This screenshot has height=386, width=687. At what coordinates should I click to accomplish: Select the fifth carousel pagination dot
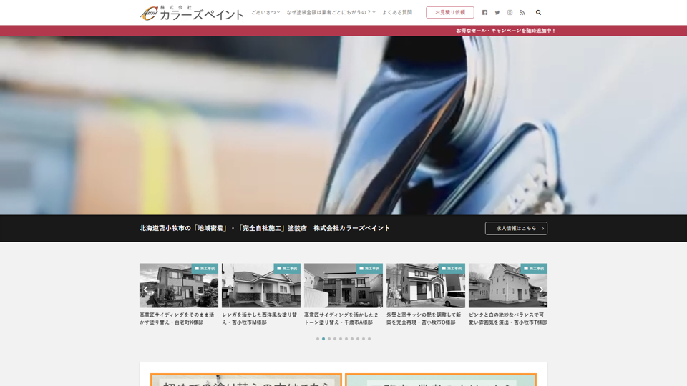[341, 339]
